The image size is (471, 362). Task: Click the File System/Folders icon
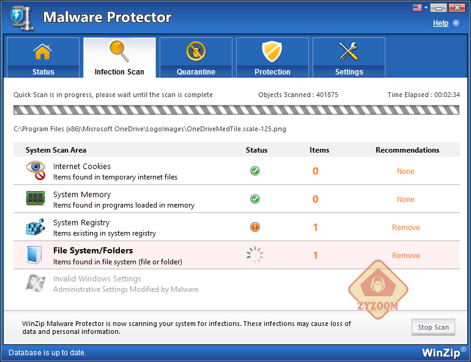tap(34, 255)
